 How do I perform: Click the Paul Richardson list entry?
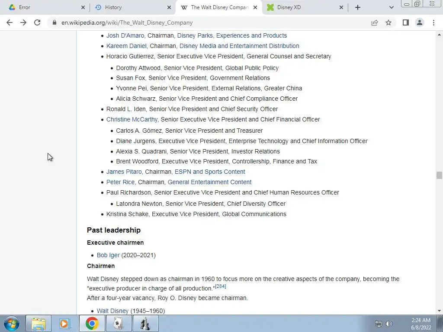[x=223, y=192]
